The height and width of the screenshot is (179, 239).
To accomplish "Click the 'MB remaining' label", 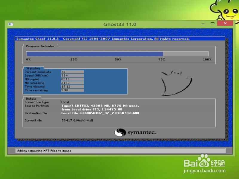I will [x=34, y=83].
